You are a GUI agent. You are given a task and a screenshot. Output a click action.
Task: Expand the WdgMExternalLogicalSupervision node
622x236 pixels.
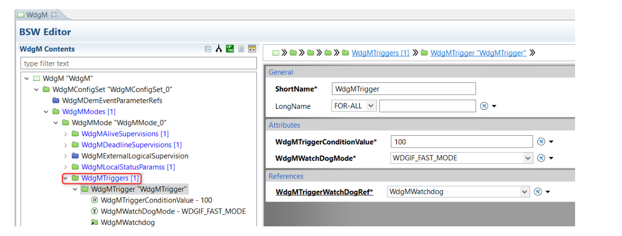point(65,156)
